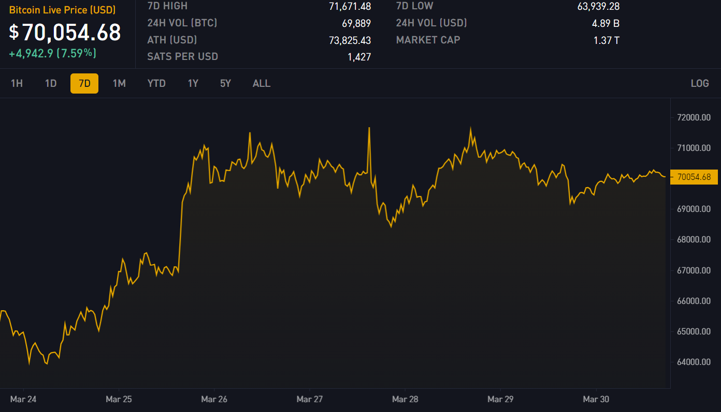721x412 pixels.
Task: Click the 7D LOW label
Action: click(x=415, y=6)
